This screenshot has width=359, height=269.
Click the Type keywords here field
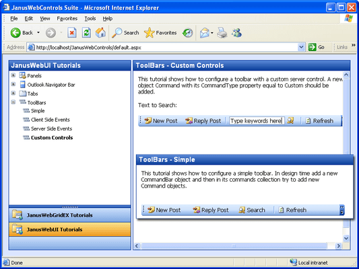pos(257,120)
